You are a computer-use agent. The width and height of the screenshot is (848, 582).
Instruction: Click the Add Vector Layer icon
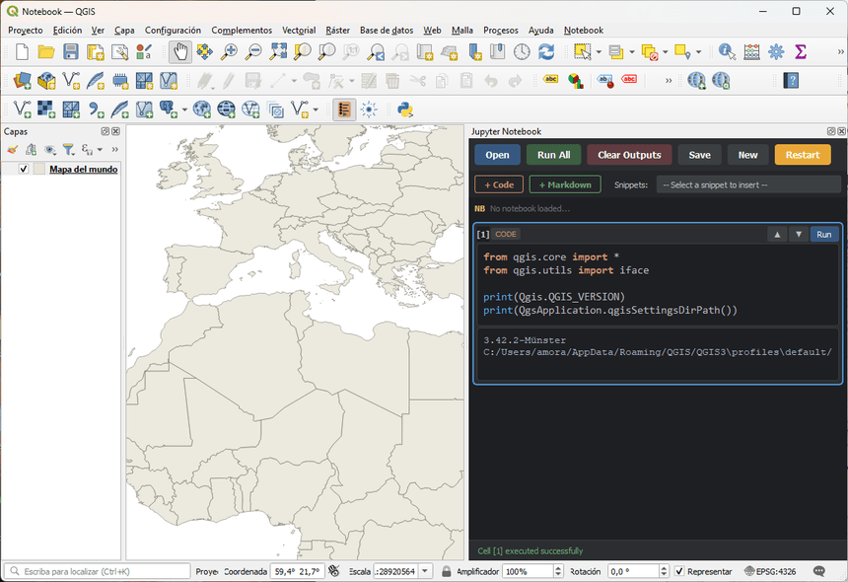[x=22, y=109]
